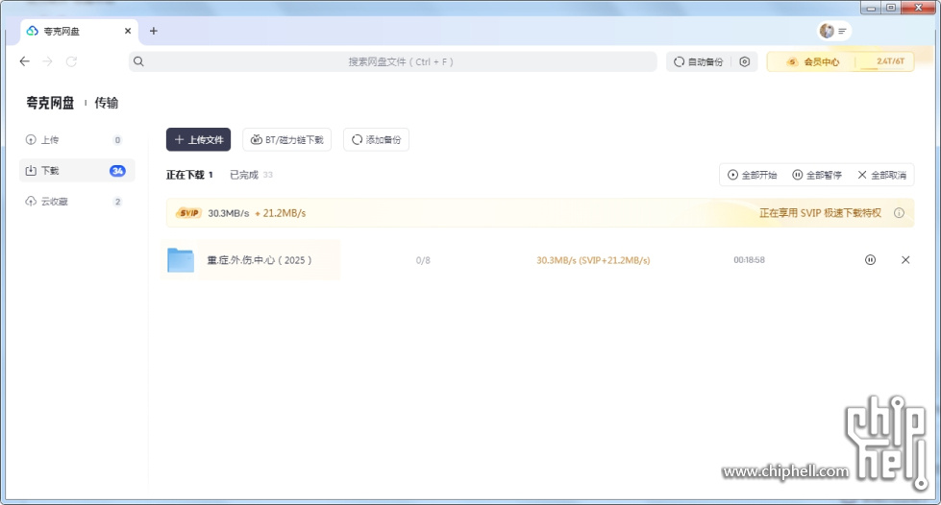
Task: Open 自动备份 auto backup
Action: [x=699, y=61]
